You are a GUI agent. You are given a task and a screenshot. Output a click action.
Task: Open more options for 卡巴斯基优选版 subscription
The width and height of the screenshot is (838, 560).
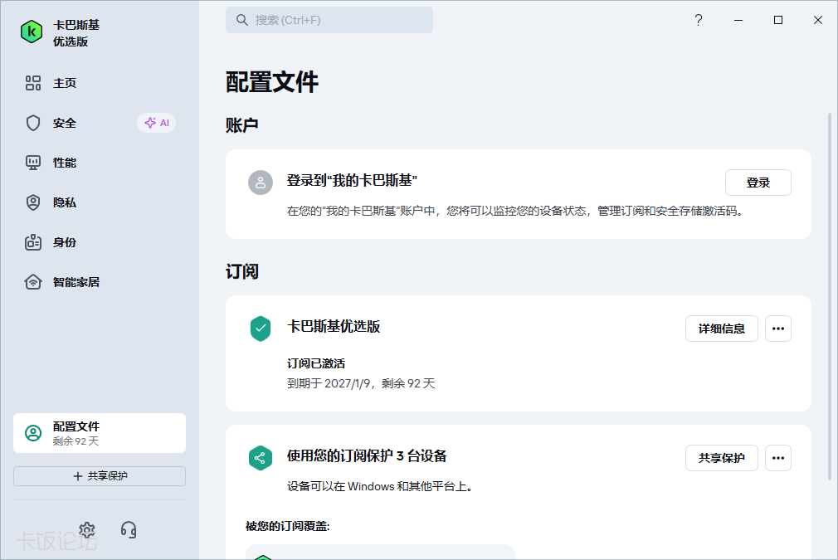pyautogui.click(x=778, y=329)
